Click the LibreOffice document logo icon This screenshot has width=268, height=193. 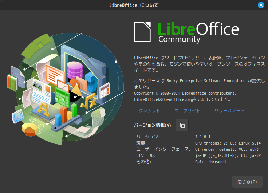[142, 32]
